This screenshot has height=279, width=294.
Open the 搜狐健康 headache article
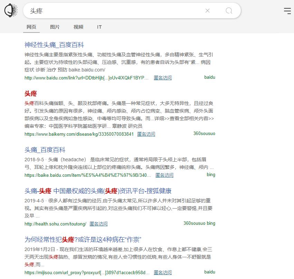tap(98, 191)
